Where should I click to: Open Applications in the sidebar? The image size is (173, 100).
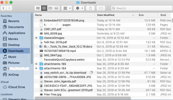coord(15,33)
